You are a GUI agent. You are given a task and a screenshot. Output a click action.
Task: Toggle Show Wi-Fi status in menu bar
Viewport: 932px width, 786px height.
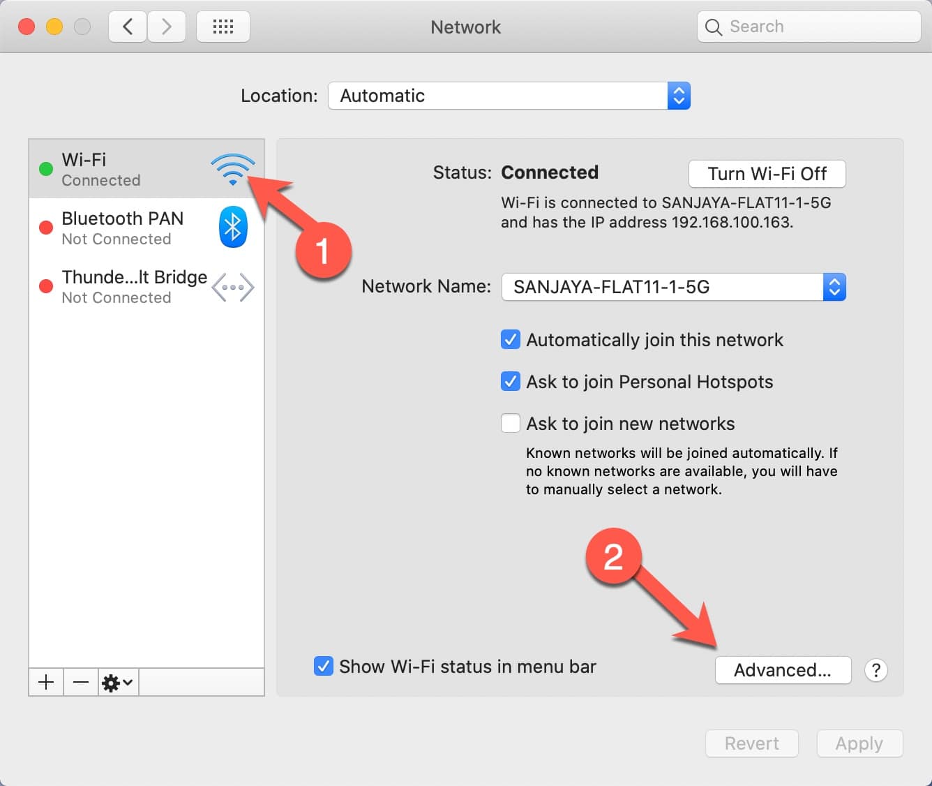point(324,666)
